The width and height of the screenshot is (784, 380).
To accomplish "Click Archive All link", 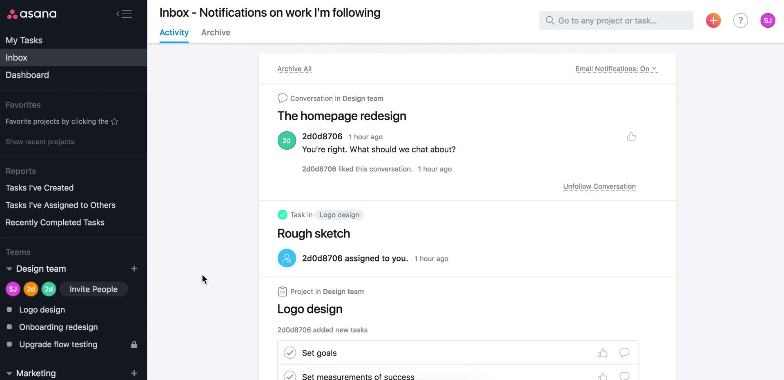I will [294, 69].
